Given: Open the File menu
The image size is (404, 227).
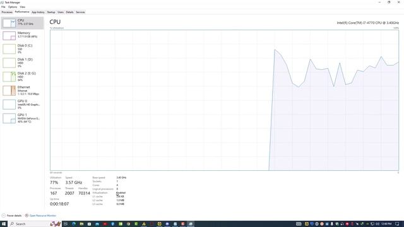Looking at the screenshot, I should coord(3,7).
